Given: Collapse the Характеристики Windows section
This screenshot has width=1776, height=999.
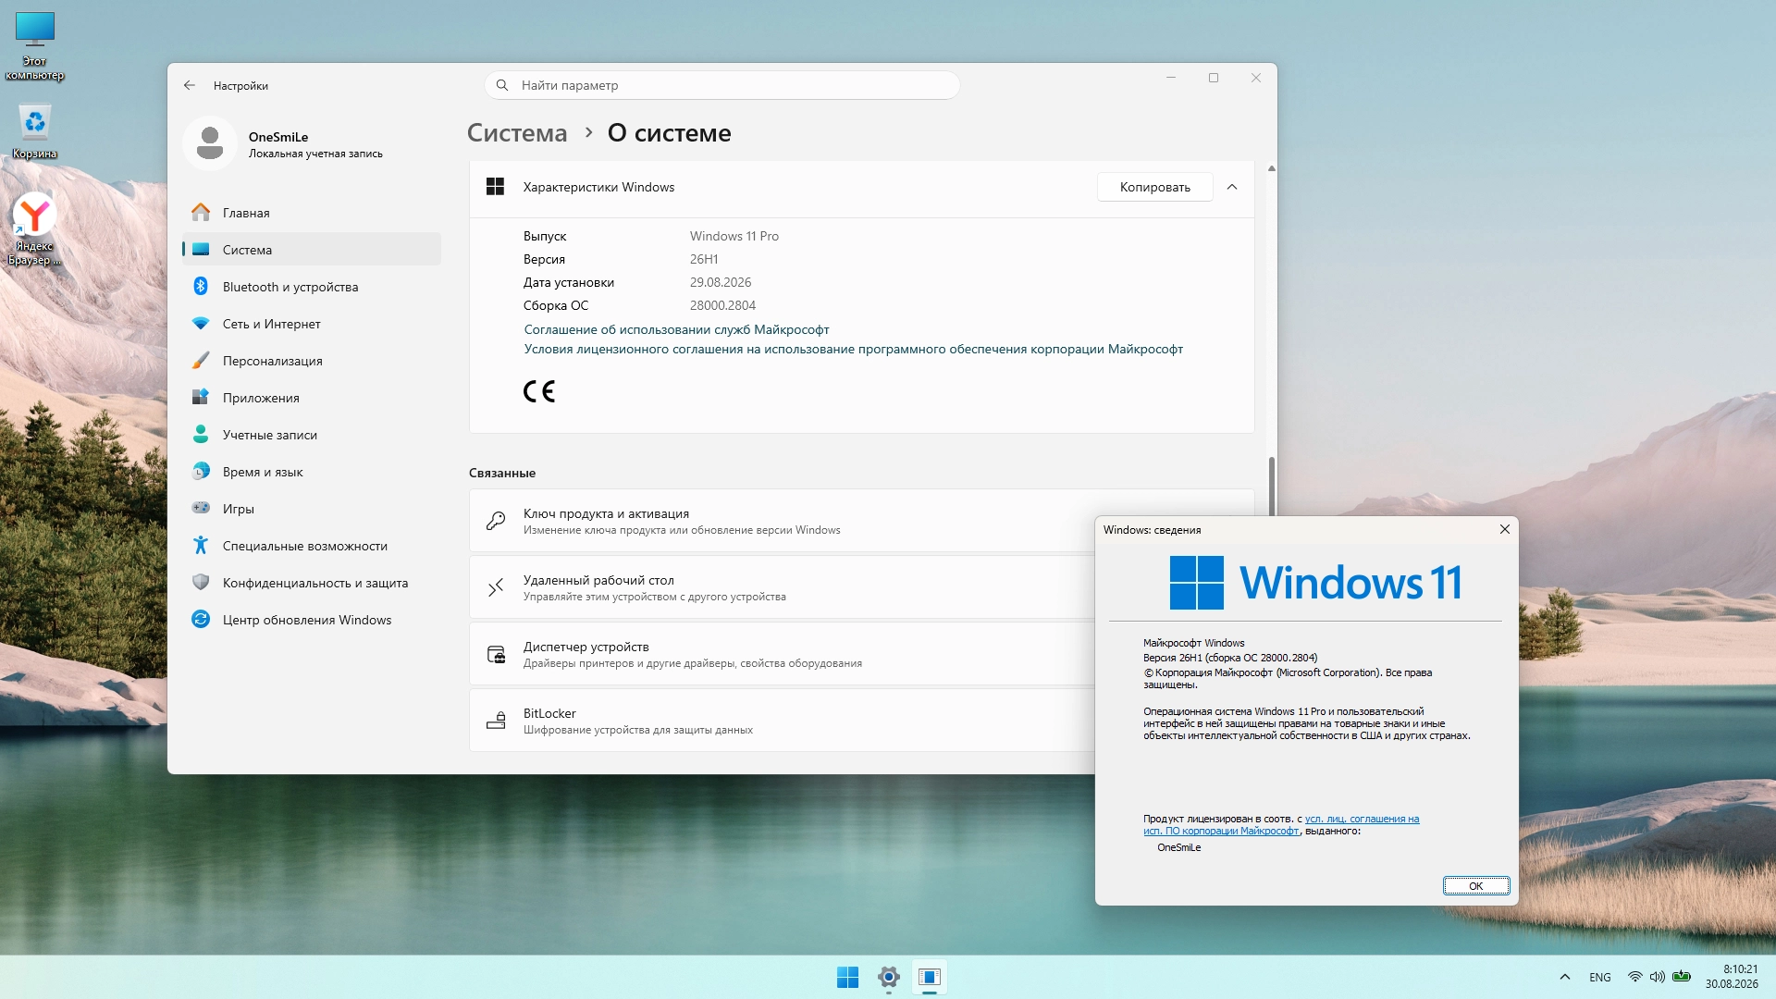Looking at the screenshot, I should [1232, 187].
